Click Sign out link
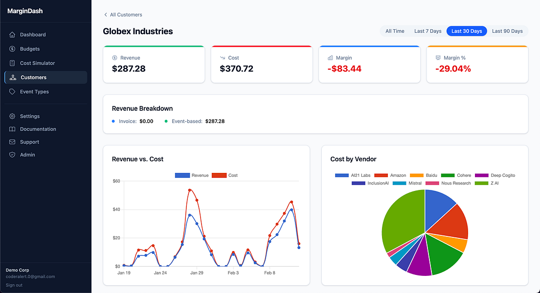Viewport: 540px width, 293px height. 14,285
